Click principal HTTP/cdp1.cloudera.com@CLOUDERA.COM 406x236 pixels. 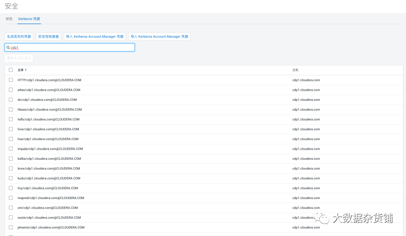[49, 80]
